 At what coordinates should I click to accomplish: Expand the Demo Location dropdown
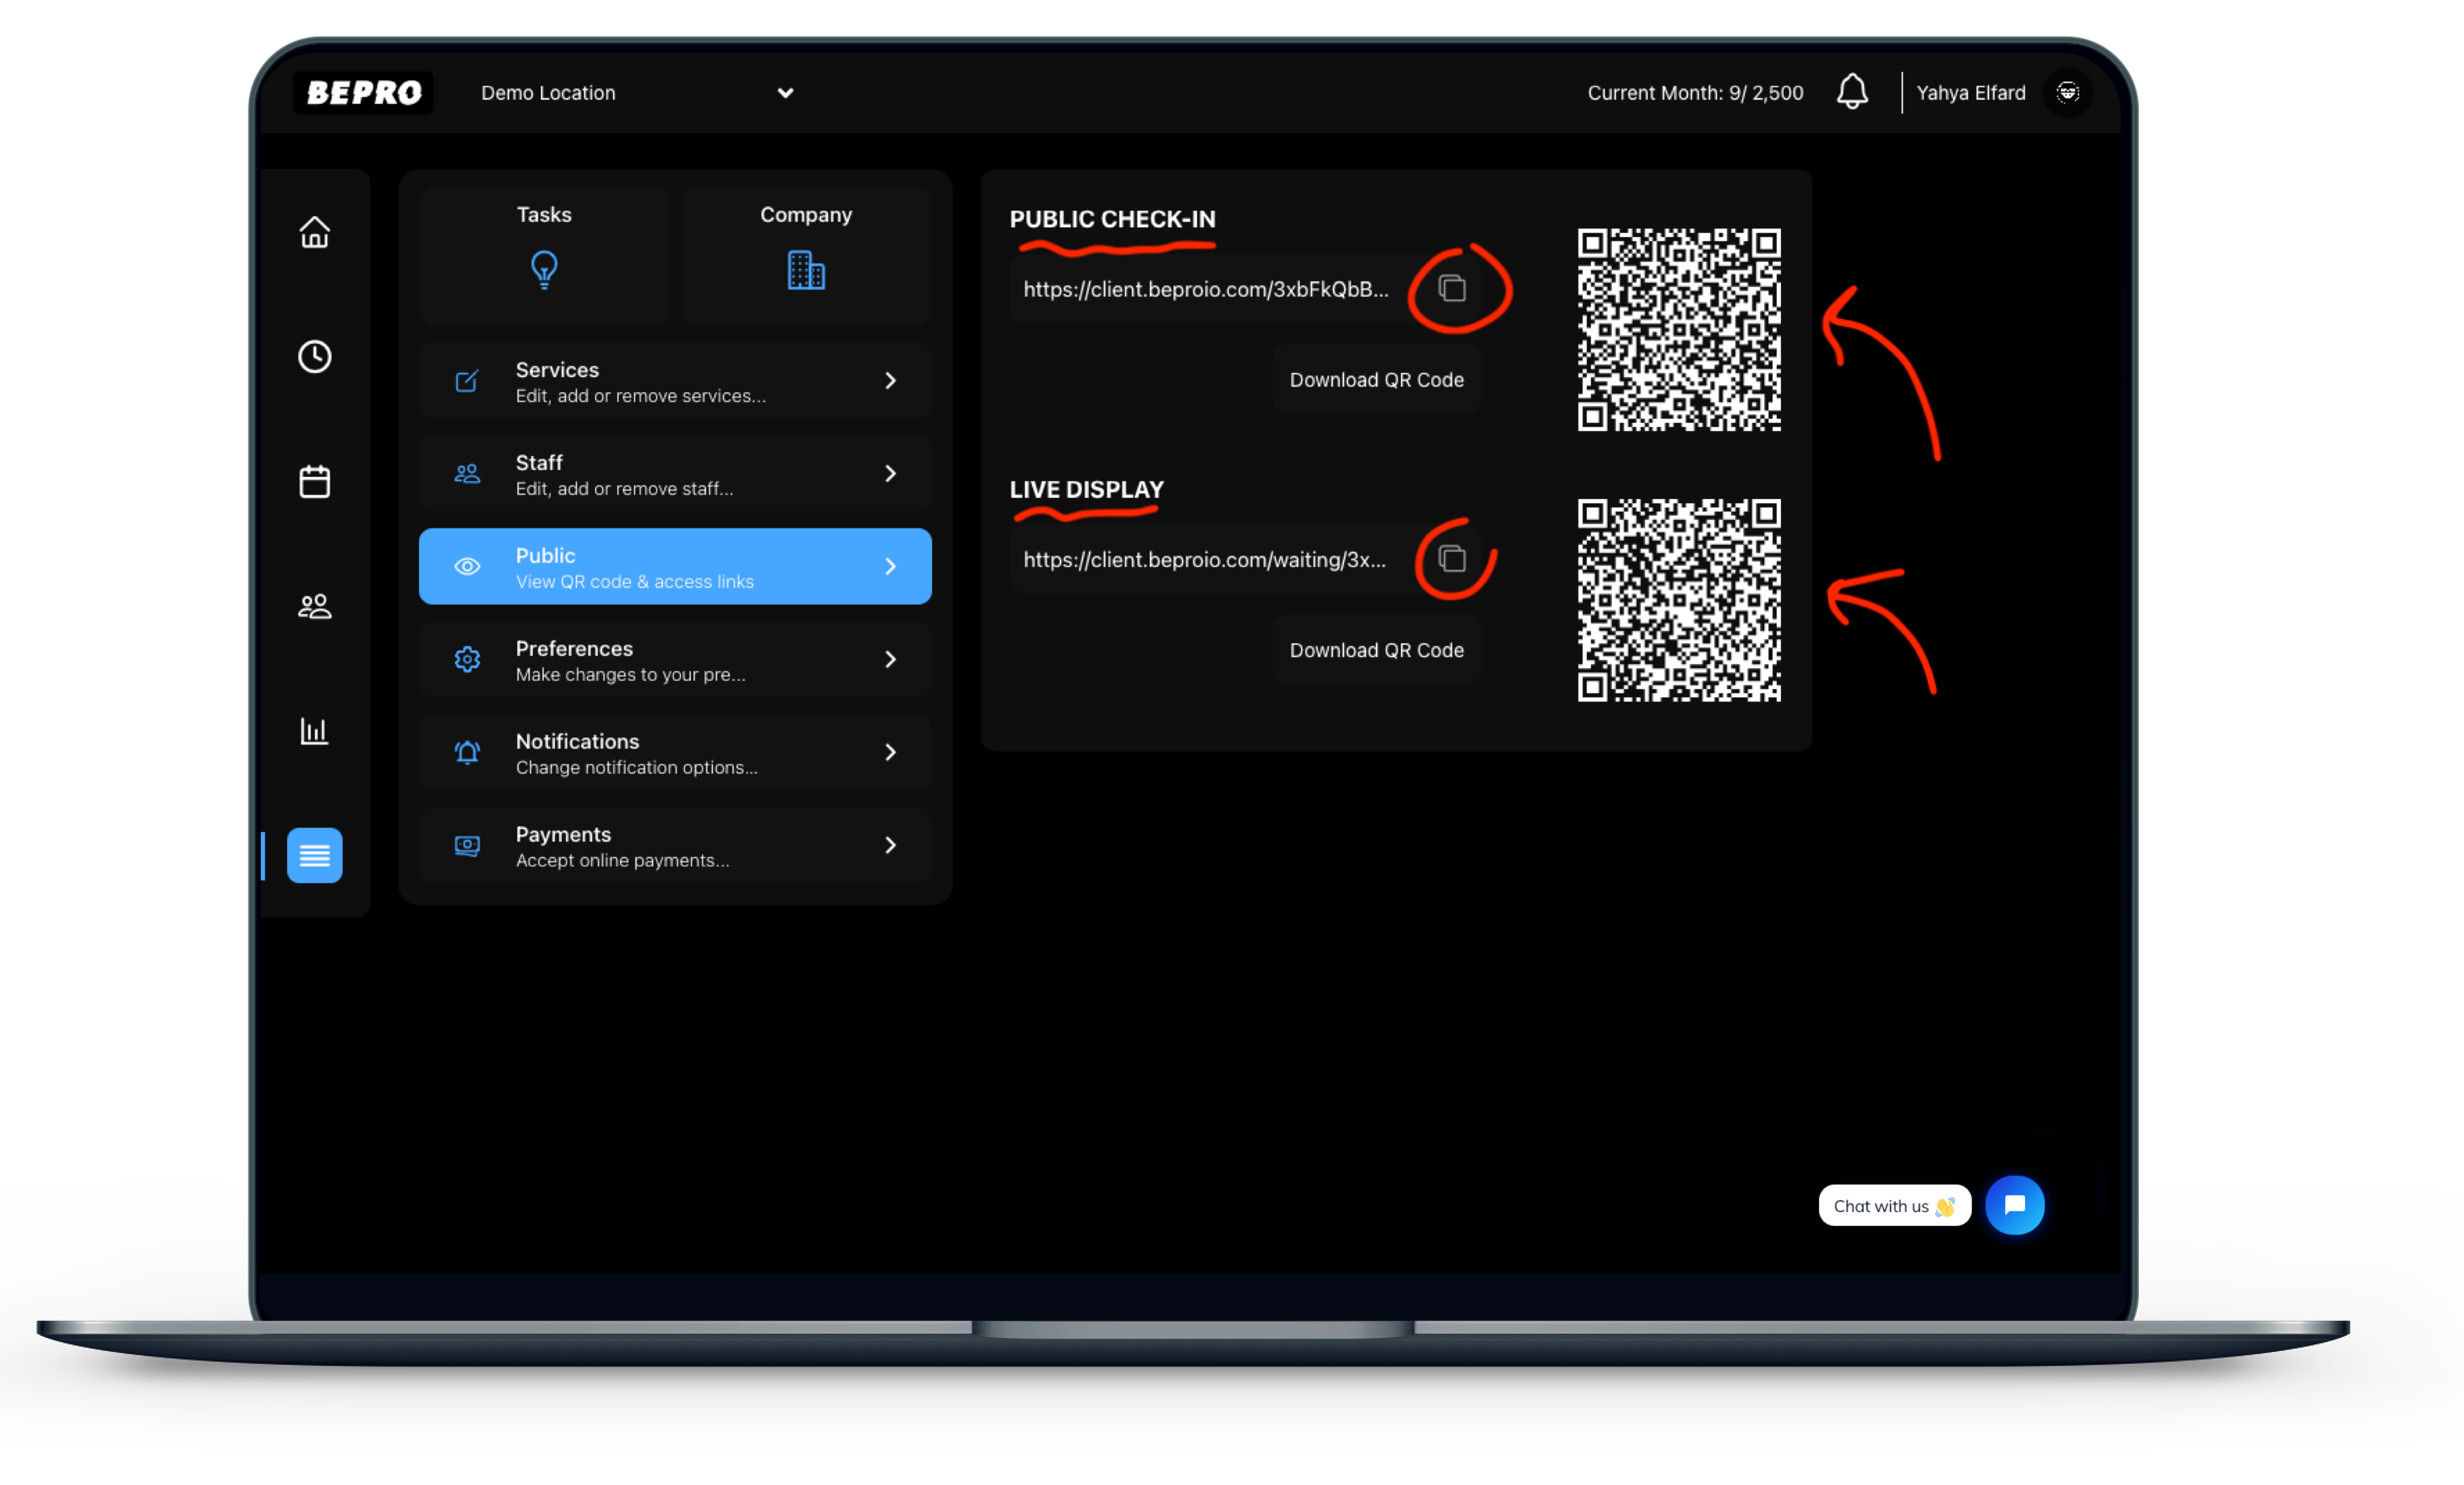[x=637, y=92]
